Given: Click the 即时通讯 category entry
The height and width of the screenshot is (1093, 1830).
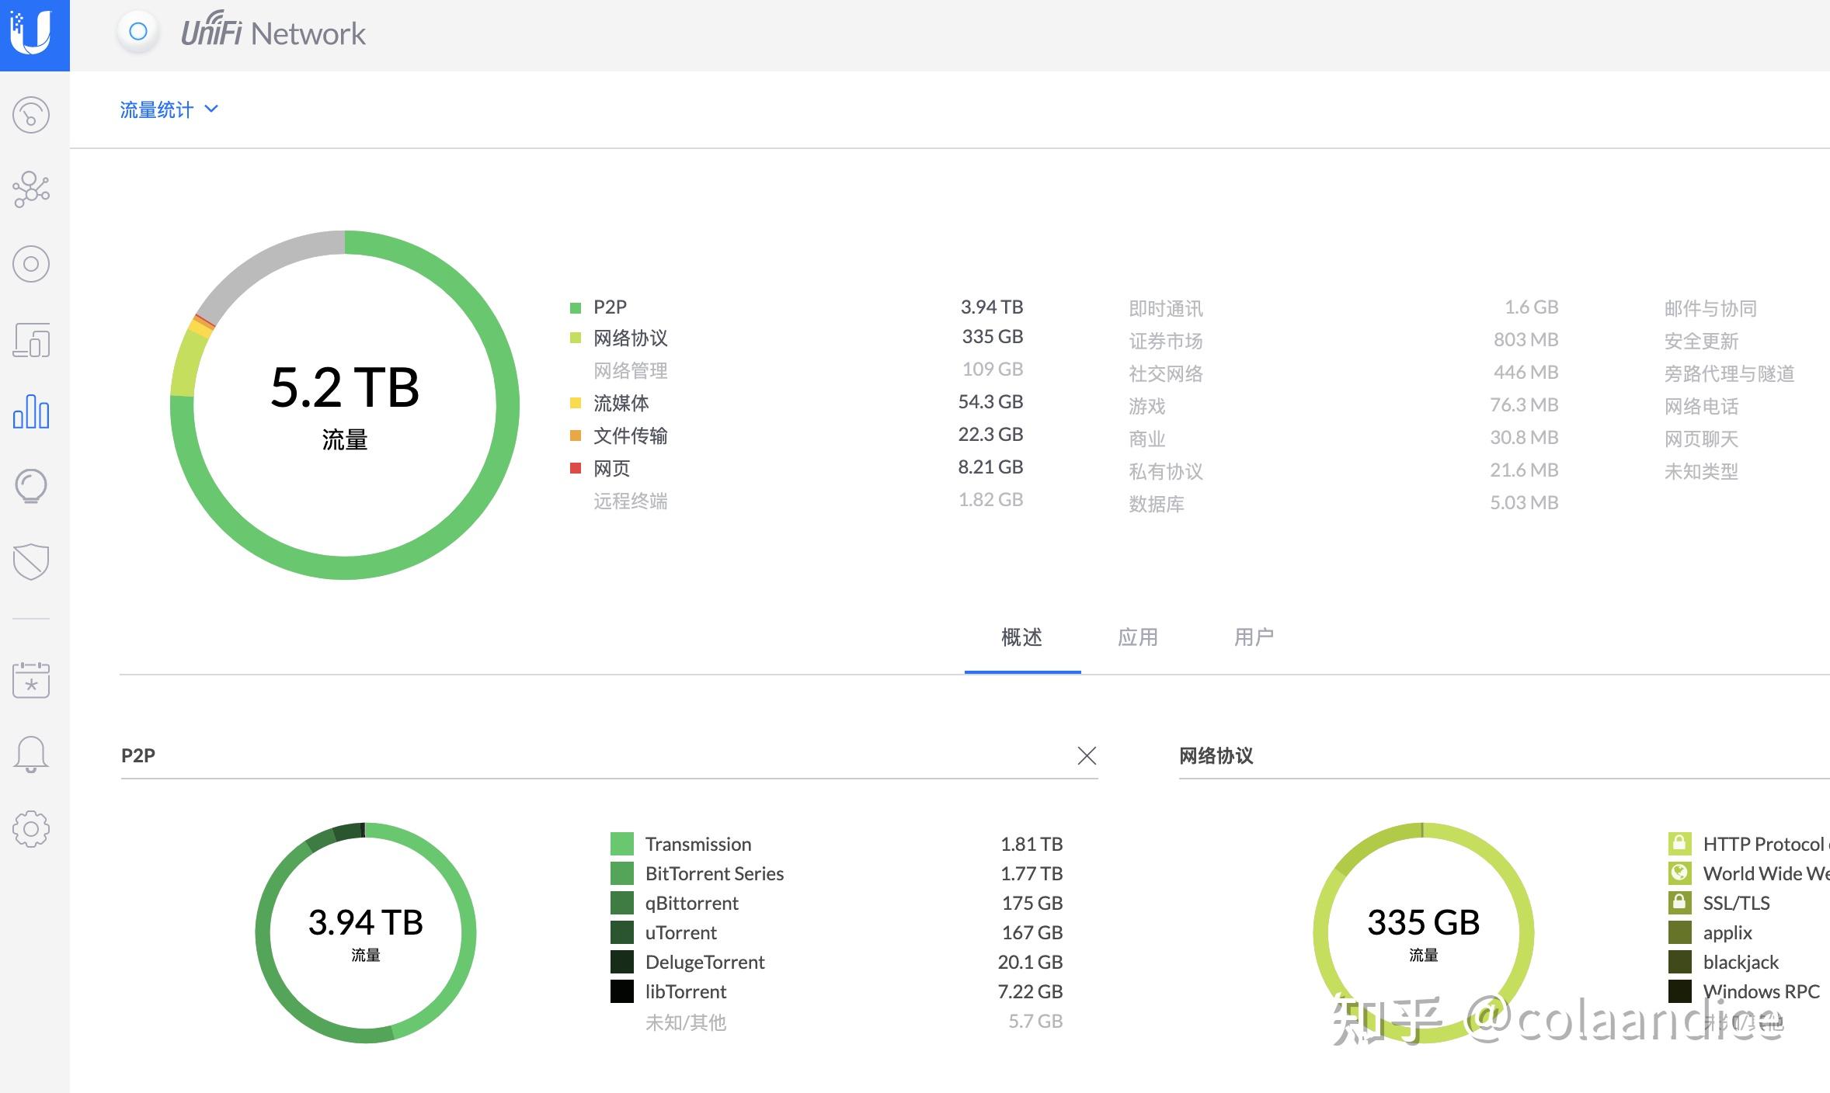Looking at the screenshot, I should pos(1165,308).
